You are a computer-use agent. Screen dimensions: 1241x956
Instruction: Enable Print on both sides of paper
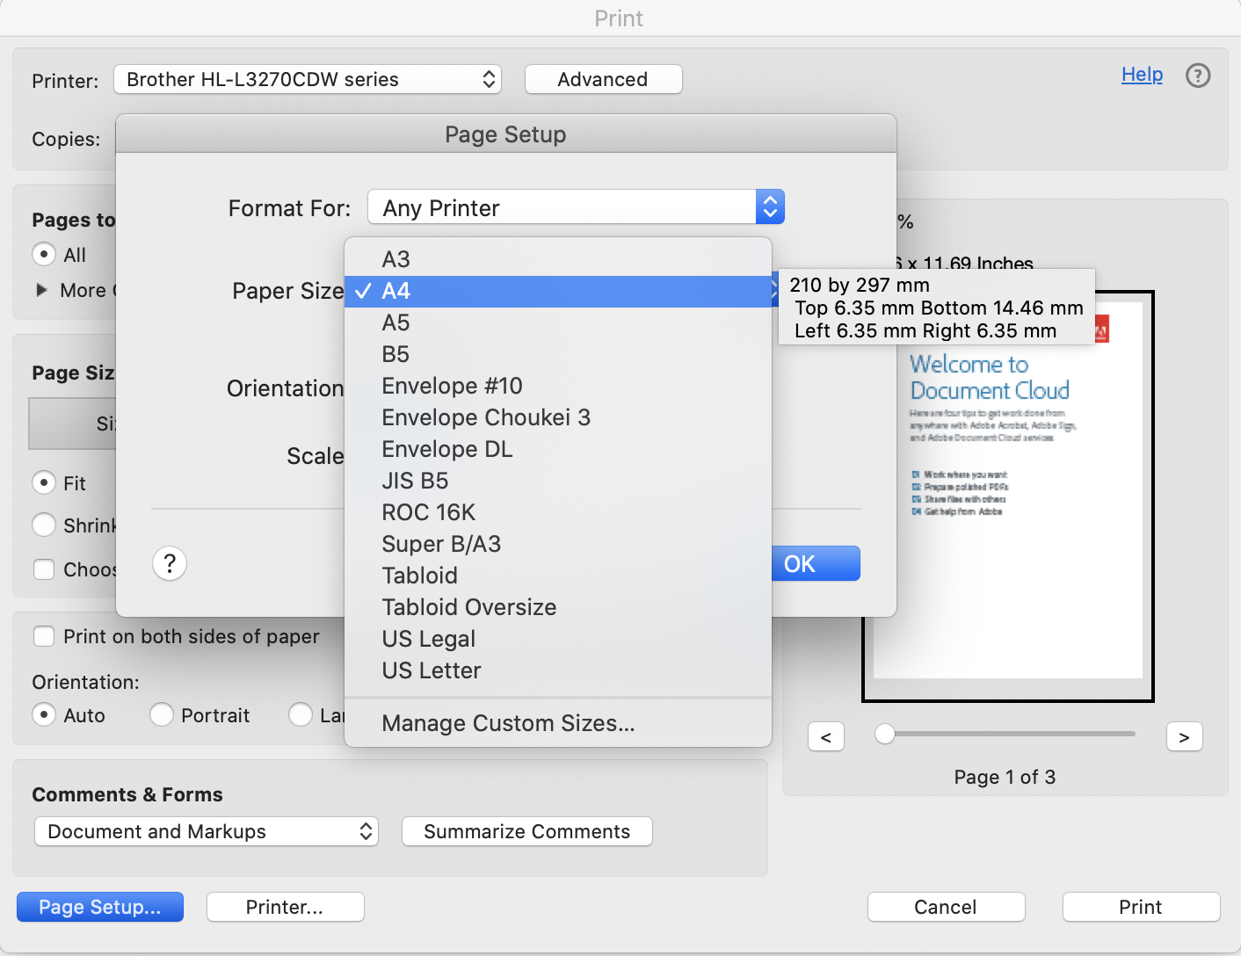(x=44, y=636)
